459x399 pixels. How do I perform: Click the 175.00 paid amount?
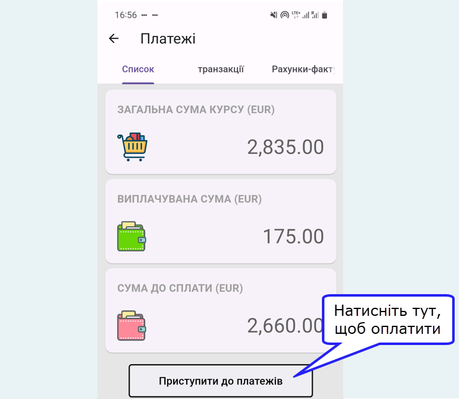tap(293, 236)
